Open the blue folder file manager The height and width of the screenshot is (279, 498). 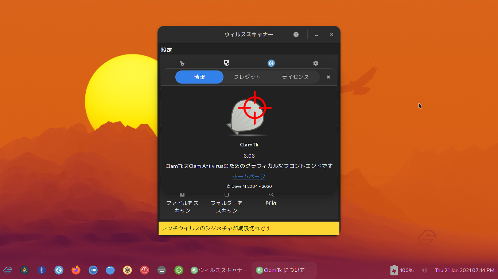tap(110, 270)
